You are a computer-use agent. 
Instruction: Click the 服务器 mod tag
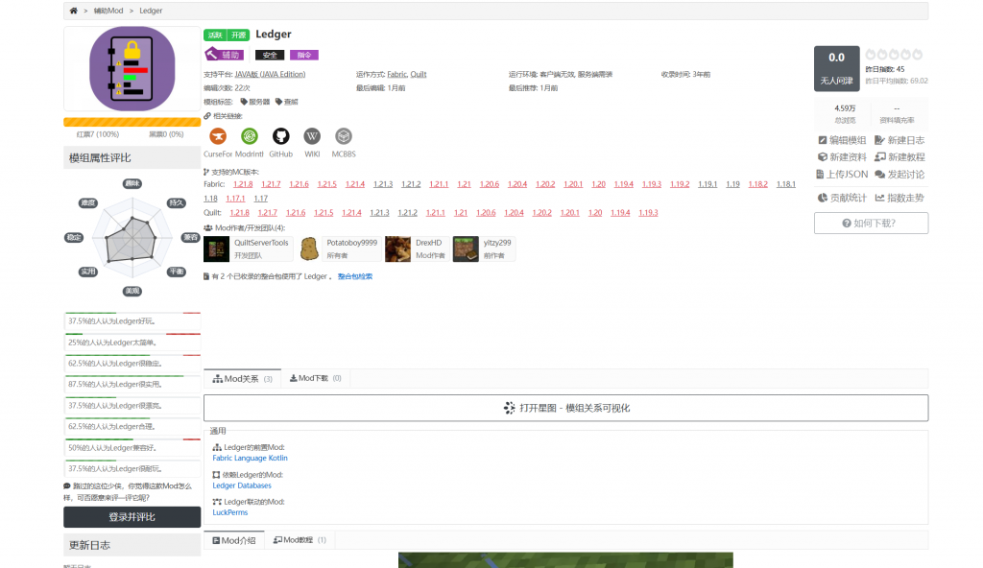(x=255, y=102)
